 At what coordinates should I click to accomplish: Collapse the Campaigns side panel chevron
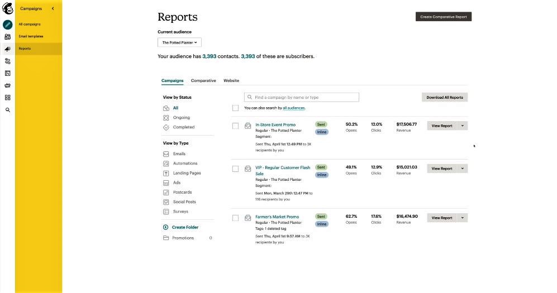click(53, 8)
